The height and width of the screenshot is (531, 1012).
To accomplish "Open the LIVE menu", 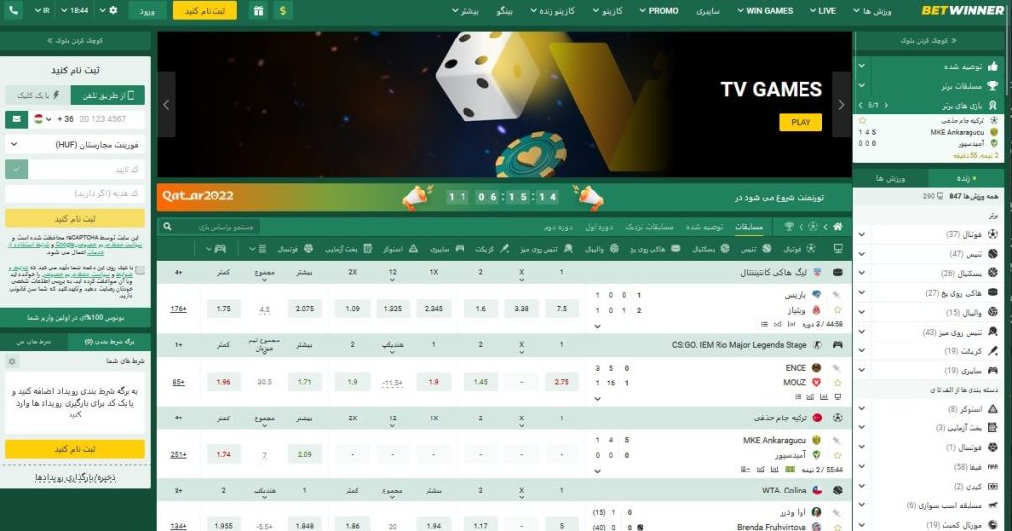I will coord(821,10).
